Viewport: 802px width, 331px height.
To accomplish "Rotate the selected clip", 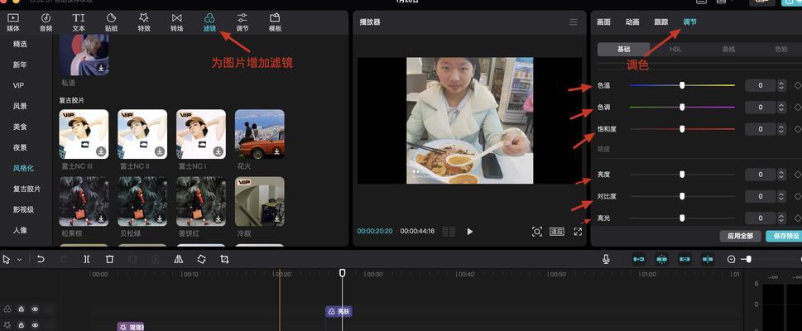I will 201,259.
